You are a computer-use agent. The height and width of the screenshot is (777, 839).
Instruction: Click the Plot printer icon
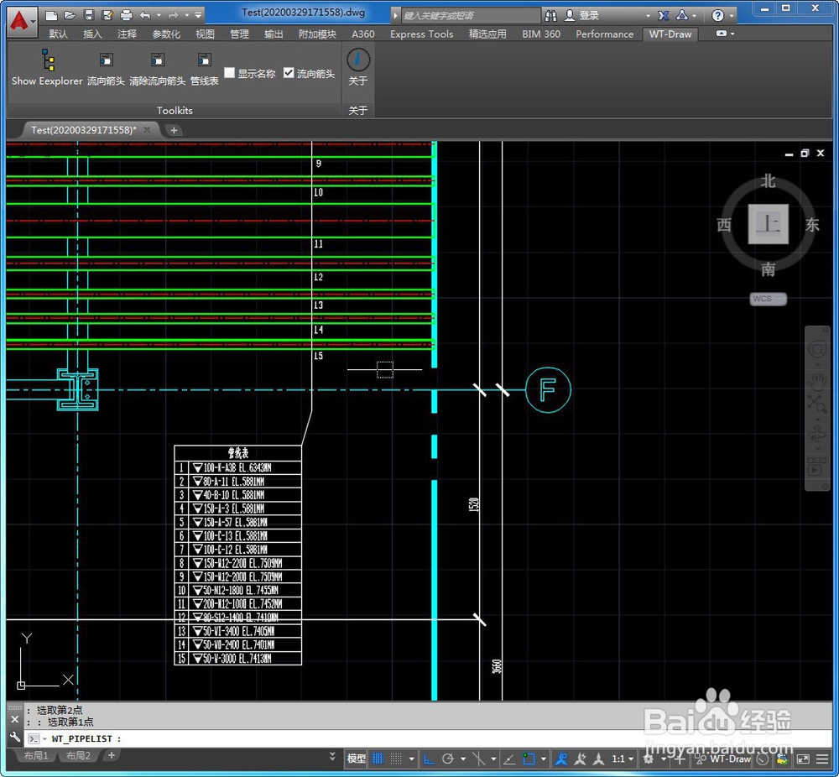coord(127,15)
